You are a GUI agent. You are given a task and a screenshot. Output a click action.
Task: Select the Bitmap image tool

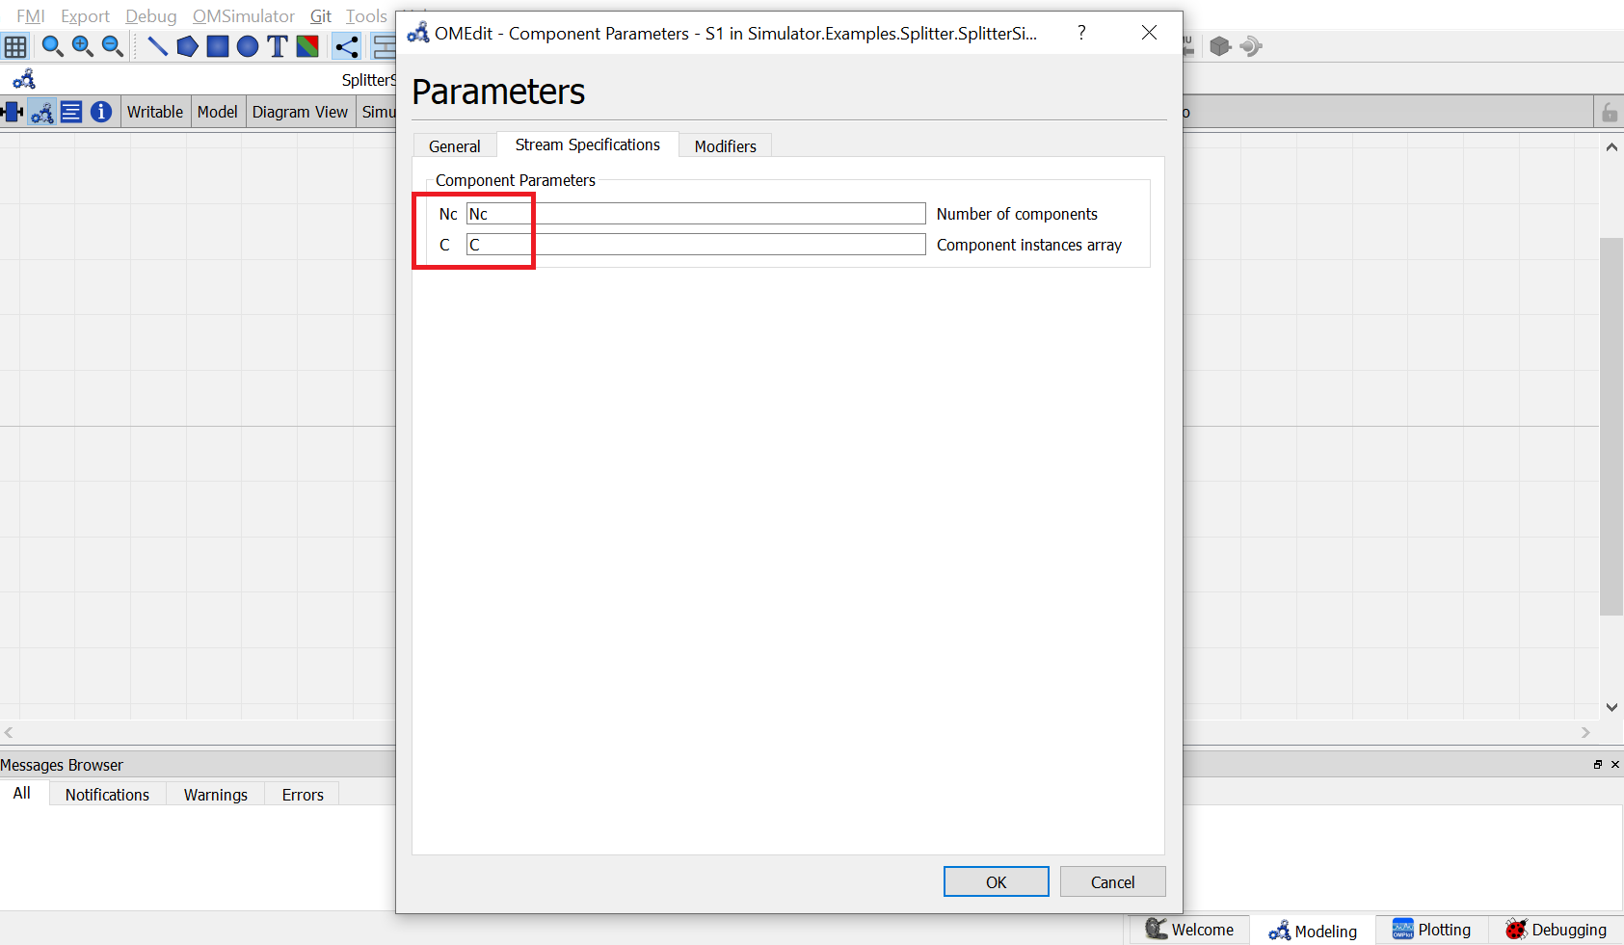307,46
